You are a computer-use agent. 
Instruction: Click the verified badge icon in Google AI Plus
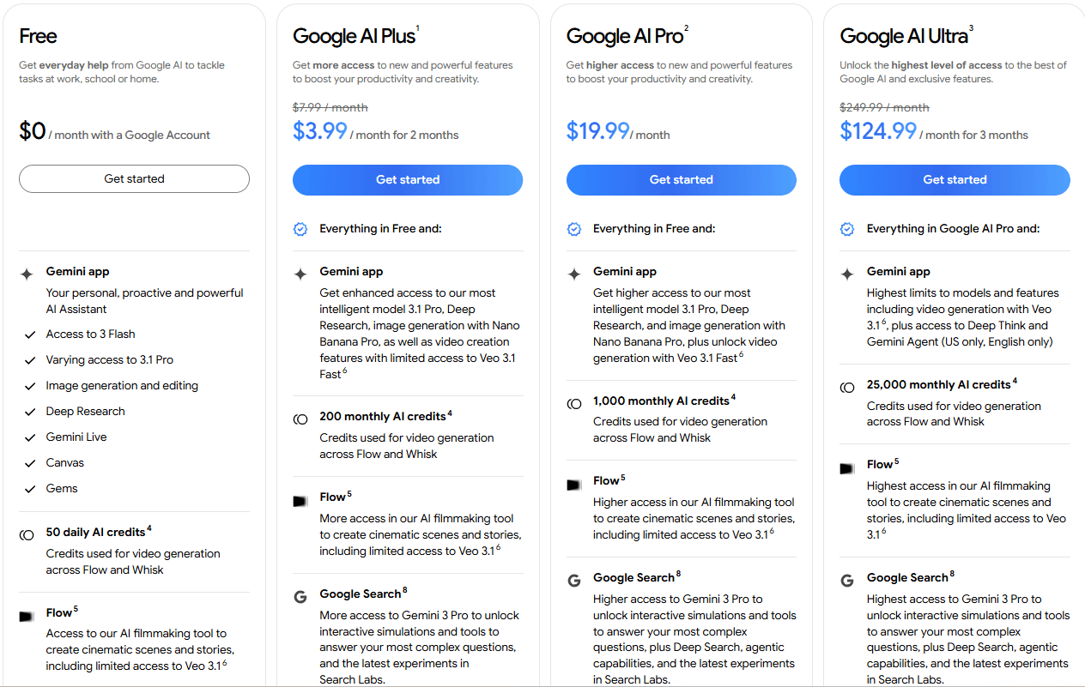pyautogui.click(x=300, y=229)
